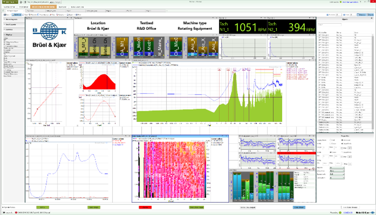Toggle the highlighted button left of the Signals toggle
The width and height of the screenshot is (376, 215).
(x=361, y=15)
